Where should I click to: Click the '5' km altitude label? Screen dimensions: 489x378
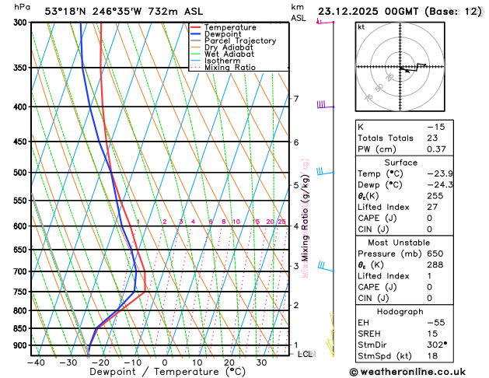coord(296,185)
